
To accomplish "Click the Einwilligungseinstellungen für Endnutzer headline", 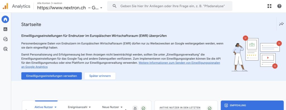I will (x=94, y=36).
